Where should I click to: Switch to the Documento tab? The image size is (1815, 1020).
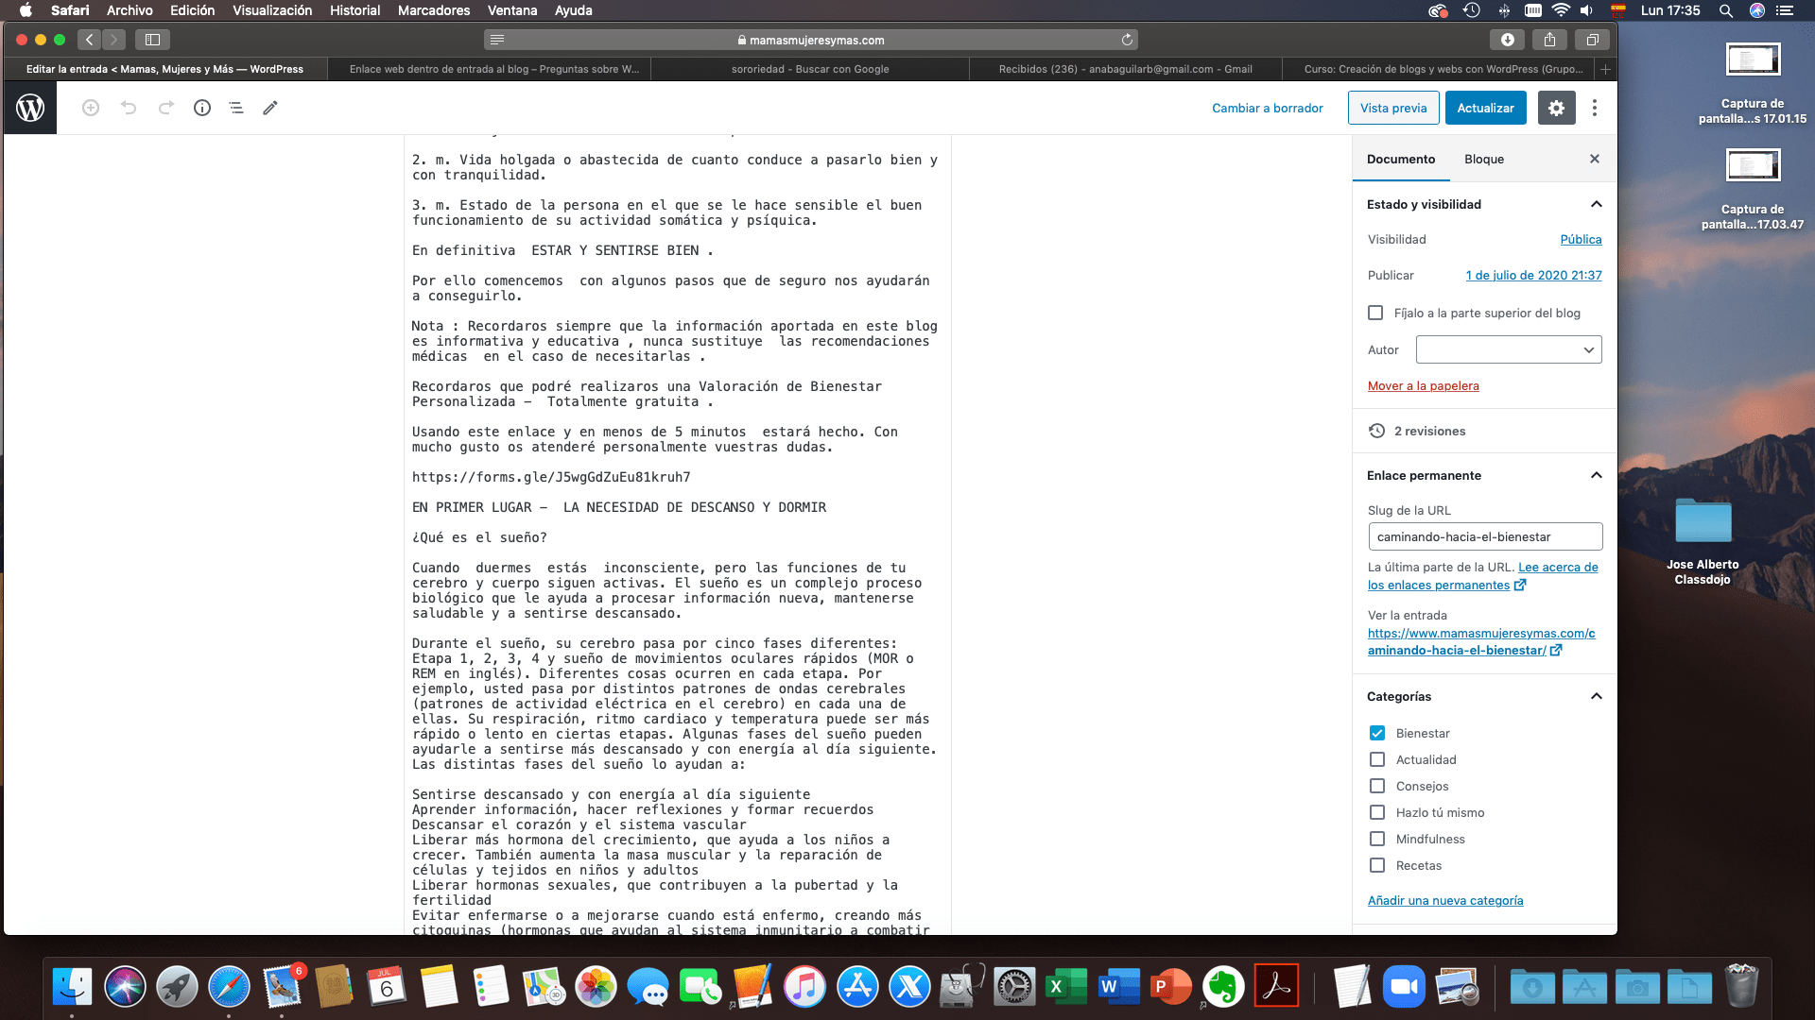pos(1401,159)
